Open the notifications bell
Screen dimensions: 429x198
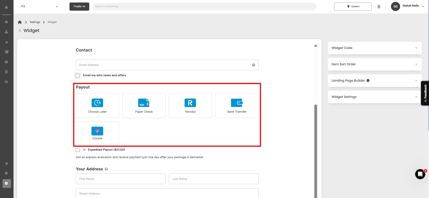pyautogui.click(x=379, y=7)
